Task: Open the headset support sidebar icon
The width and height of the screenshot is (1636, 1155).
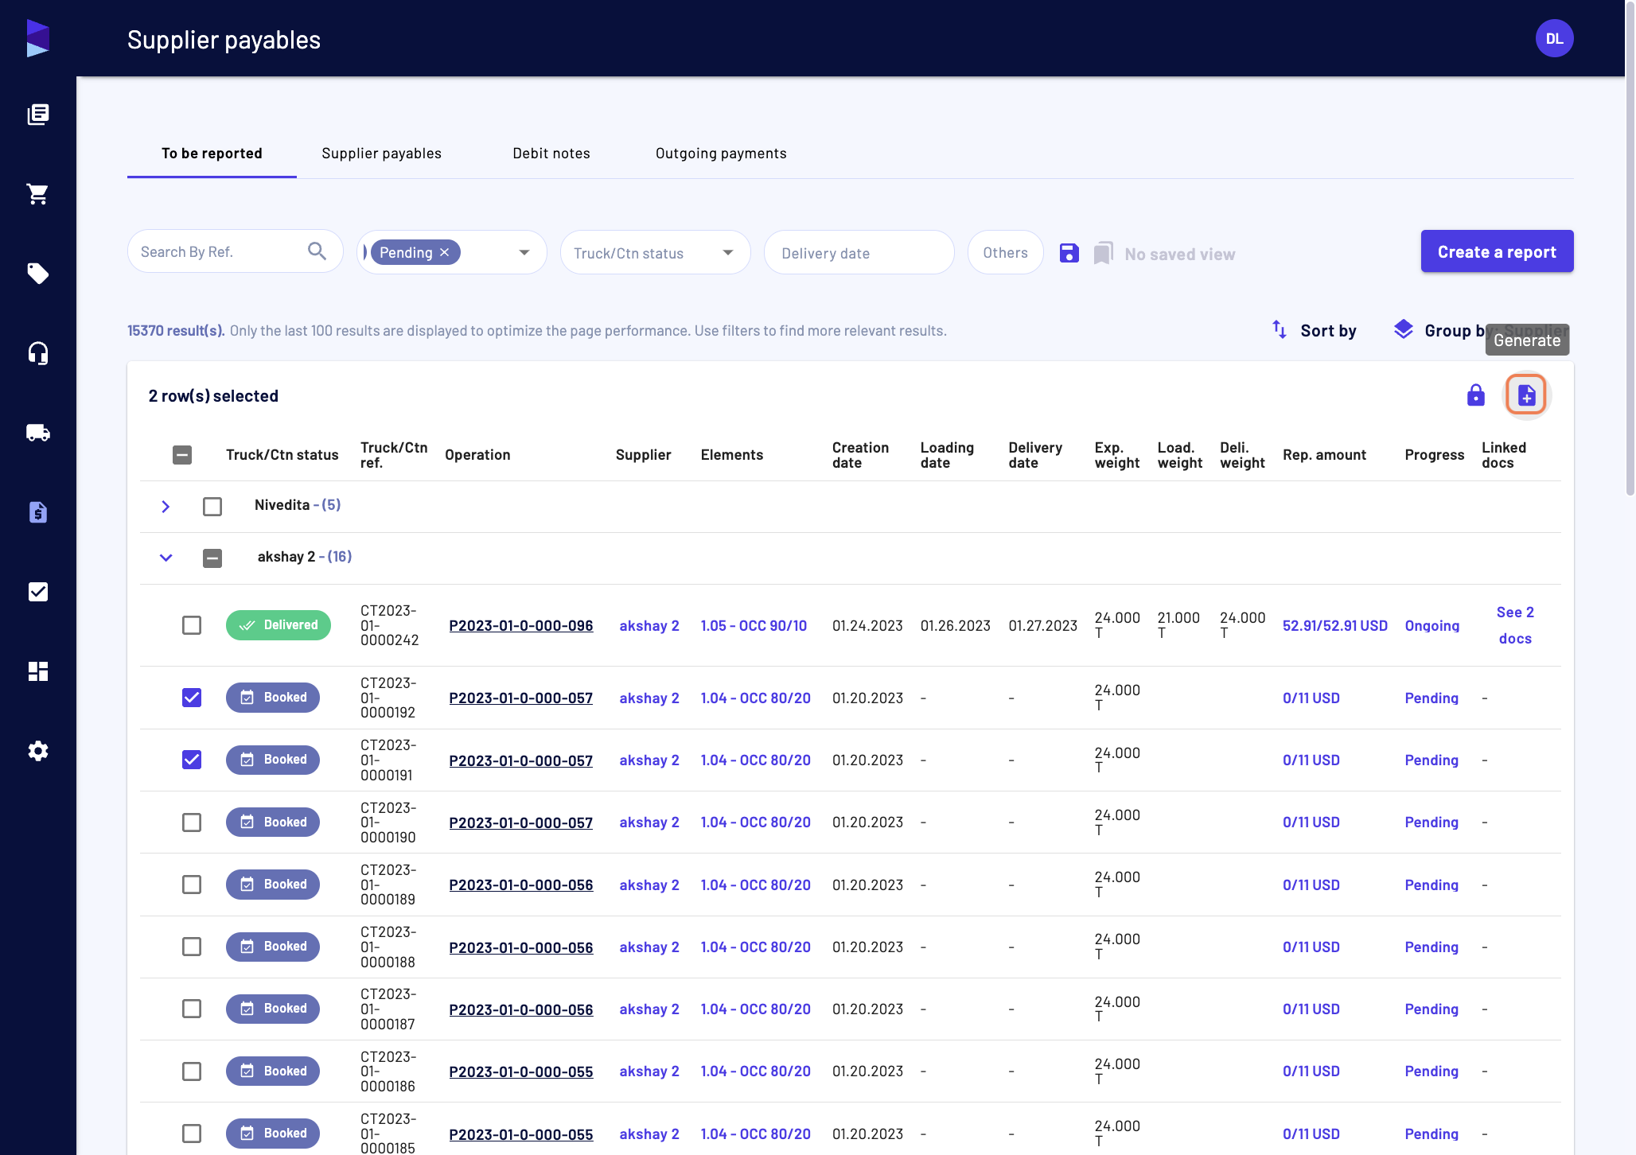Action: pos(37,353)
